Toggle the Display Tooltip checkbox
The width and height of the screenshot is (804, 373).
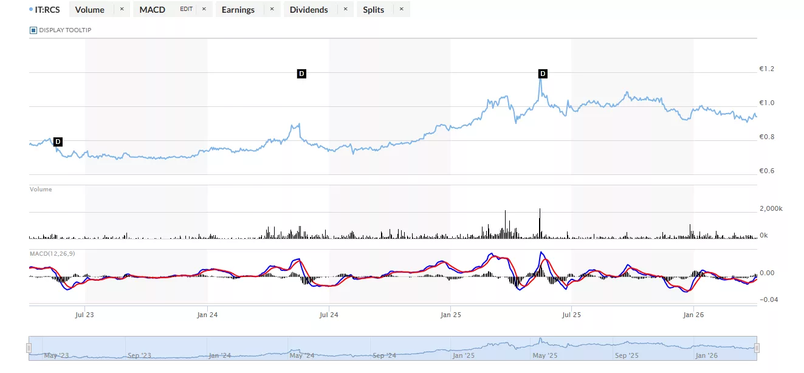tap(33, 30)
